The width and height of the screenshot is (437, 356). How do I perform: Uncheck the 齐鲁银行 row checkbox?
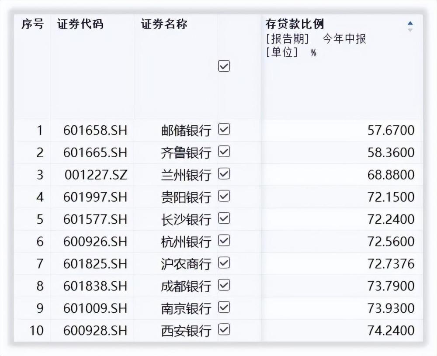click(x=224, y=152)
